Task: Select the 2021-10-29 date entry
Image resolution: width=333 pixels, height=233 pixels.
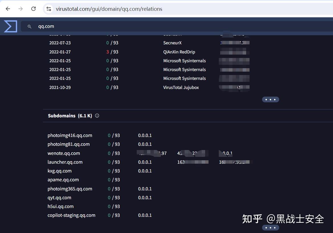Action: [x=60, y=88]
